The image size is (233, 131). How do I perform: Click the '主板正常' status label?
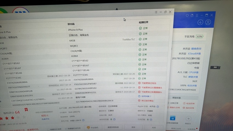(174, 103)
